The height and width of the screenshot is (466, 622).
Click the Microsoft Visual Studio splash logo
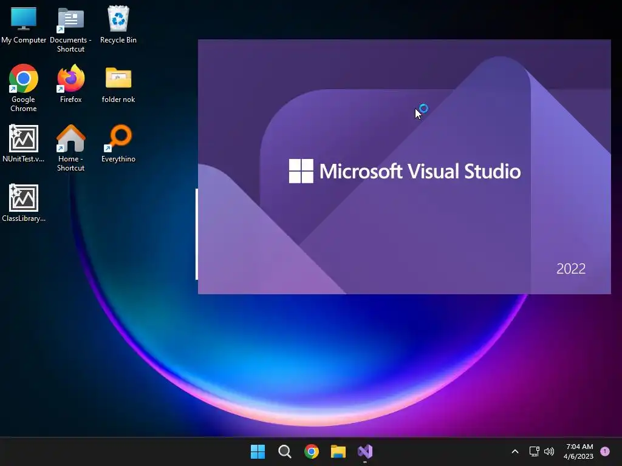point(405,171)
